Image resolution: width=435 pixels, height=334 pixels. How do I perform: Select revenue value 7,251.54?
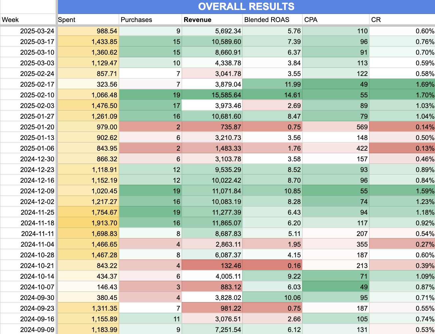coord(212,330)
